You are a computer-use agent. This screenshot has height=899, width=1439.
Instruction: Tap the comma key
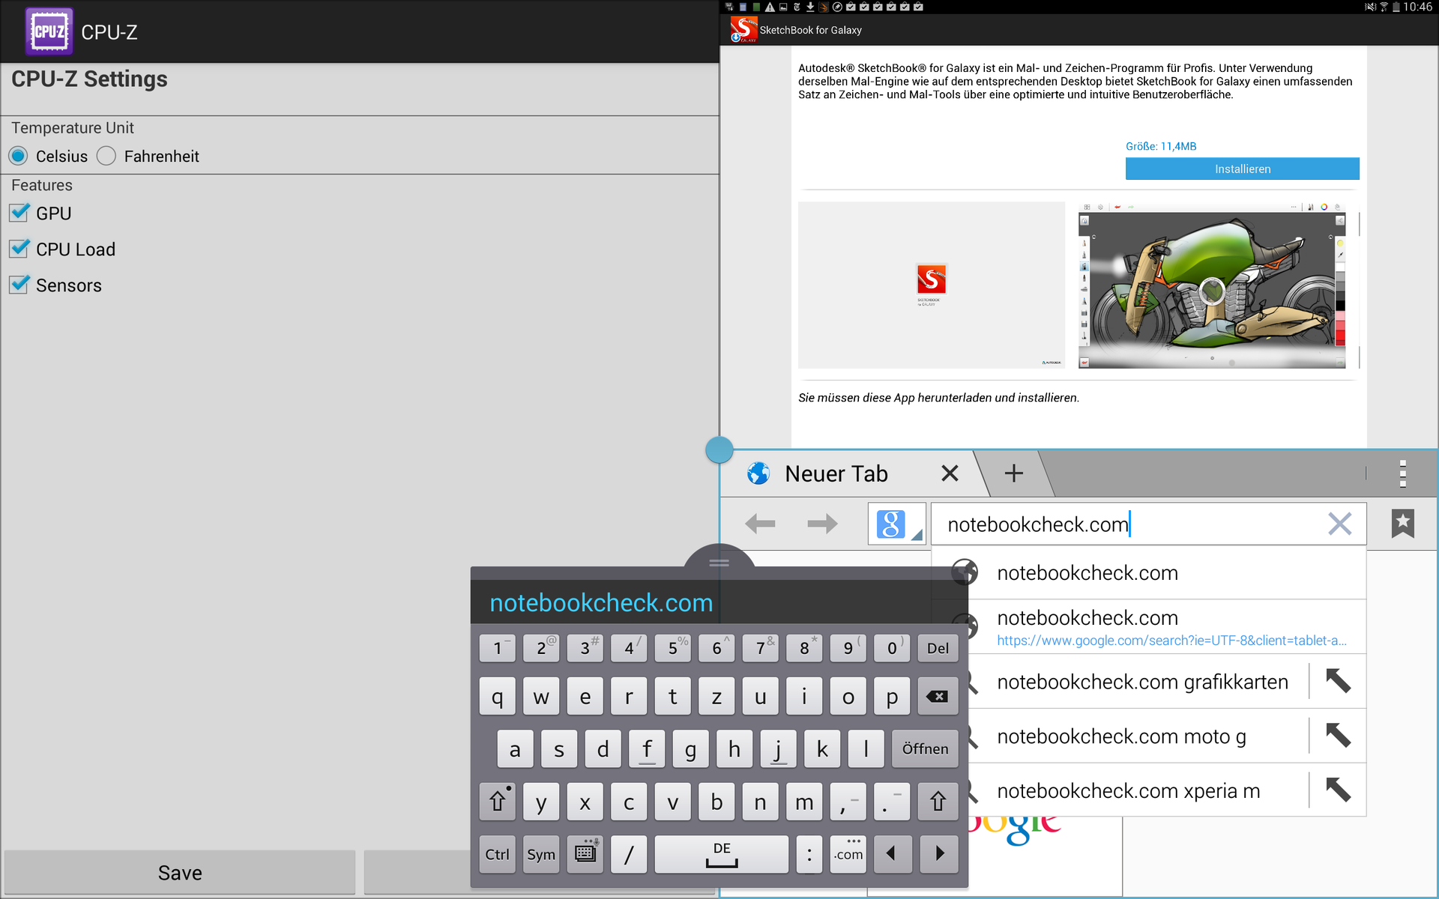point(848,802)
